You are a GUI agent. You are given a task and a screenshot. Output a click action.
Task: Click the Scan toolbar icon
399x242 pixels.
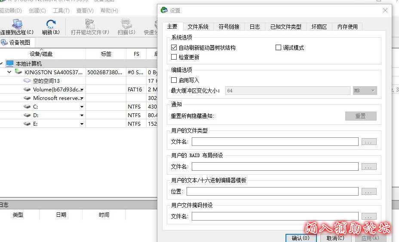coord(126,24)
